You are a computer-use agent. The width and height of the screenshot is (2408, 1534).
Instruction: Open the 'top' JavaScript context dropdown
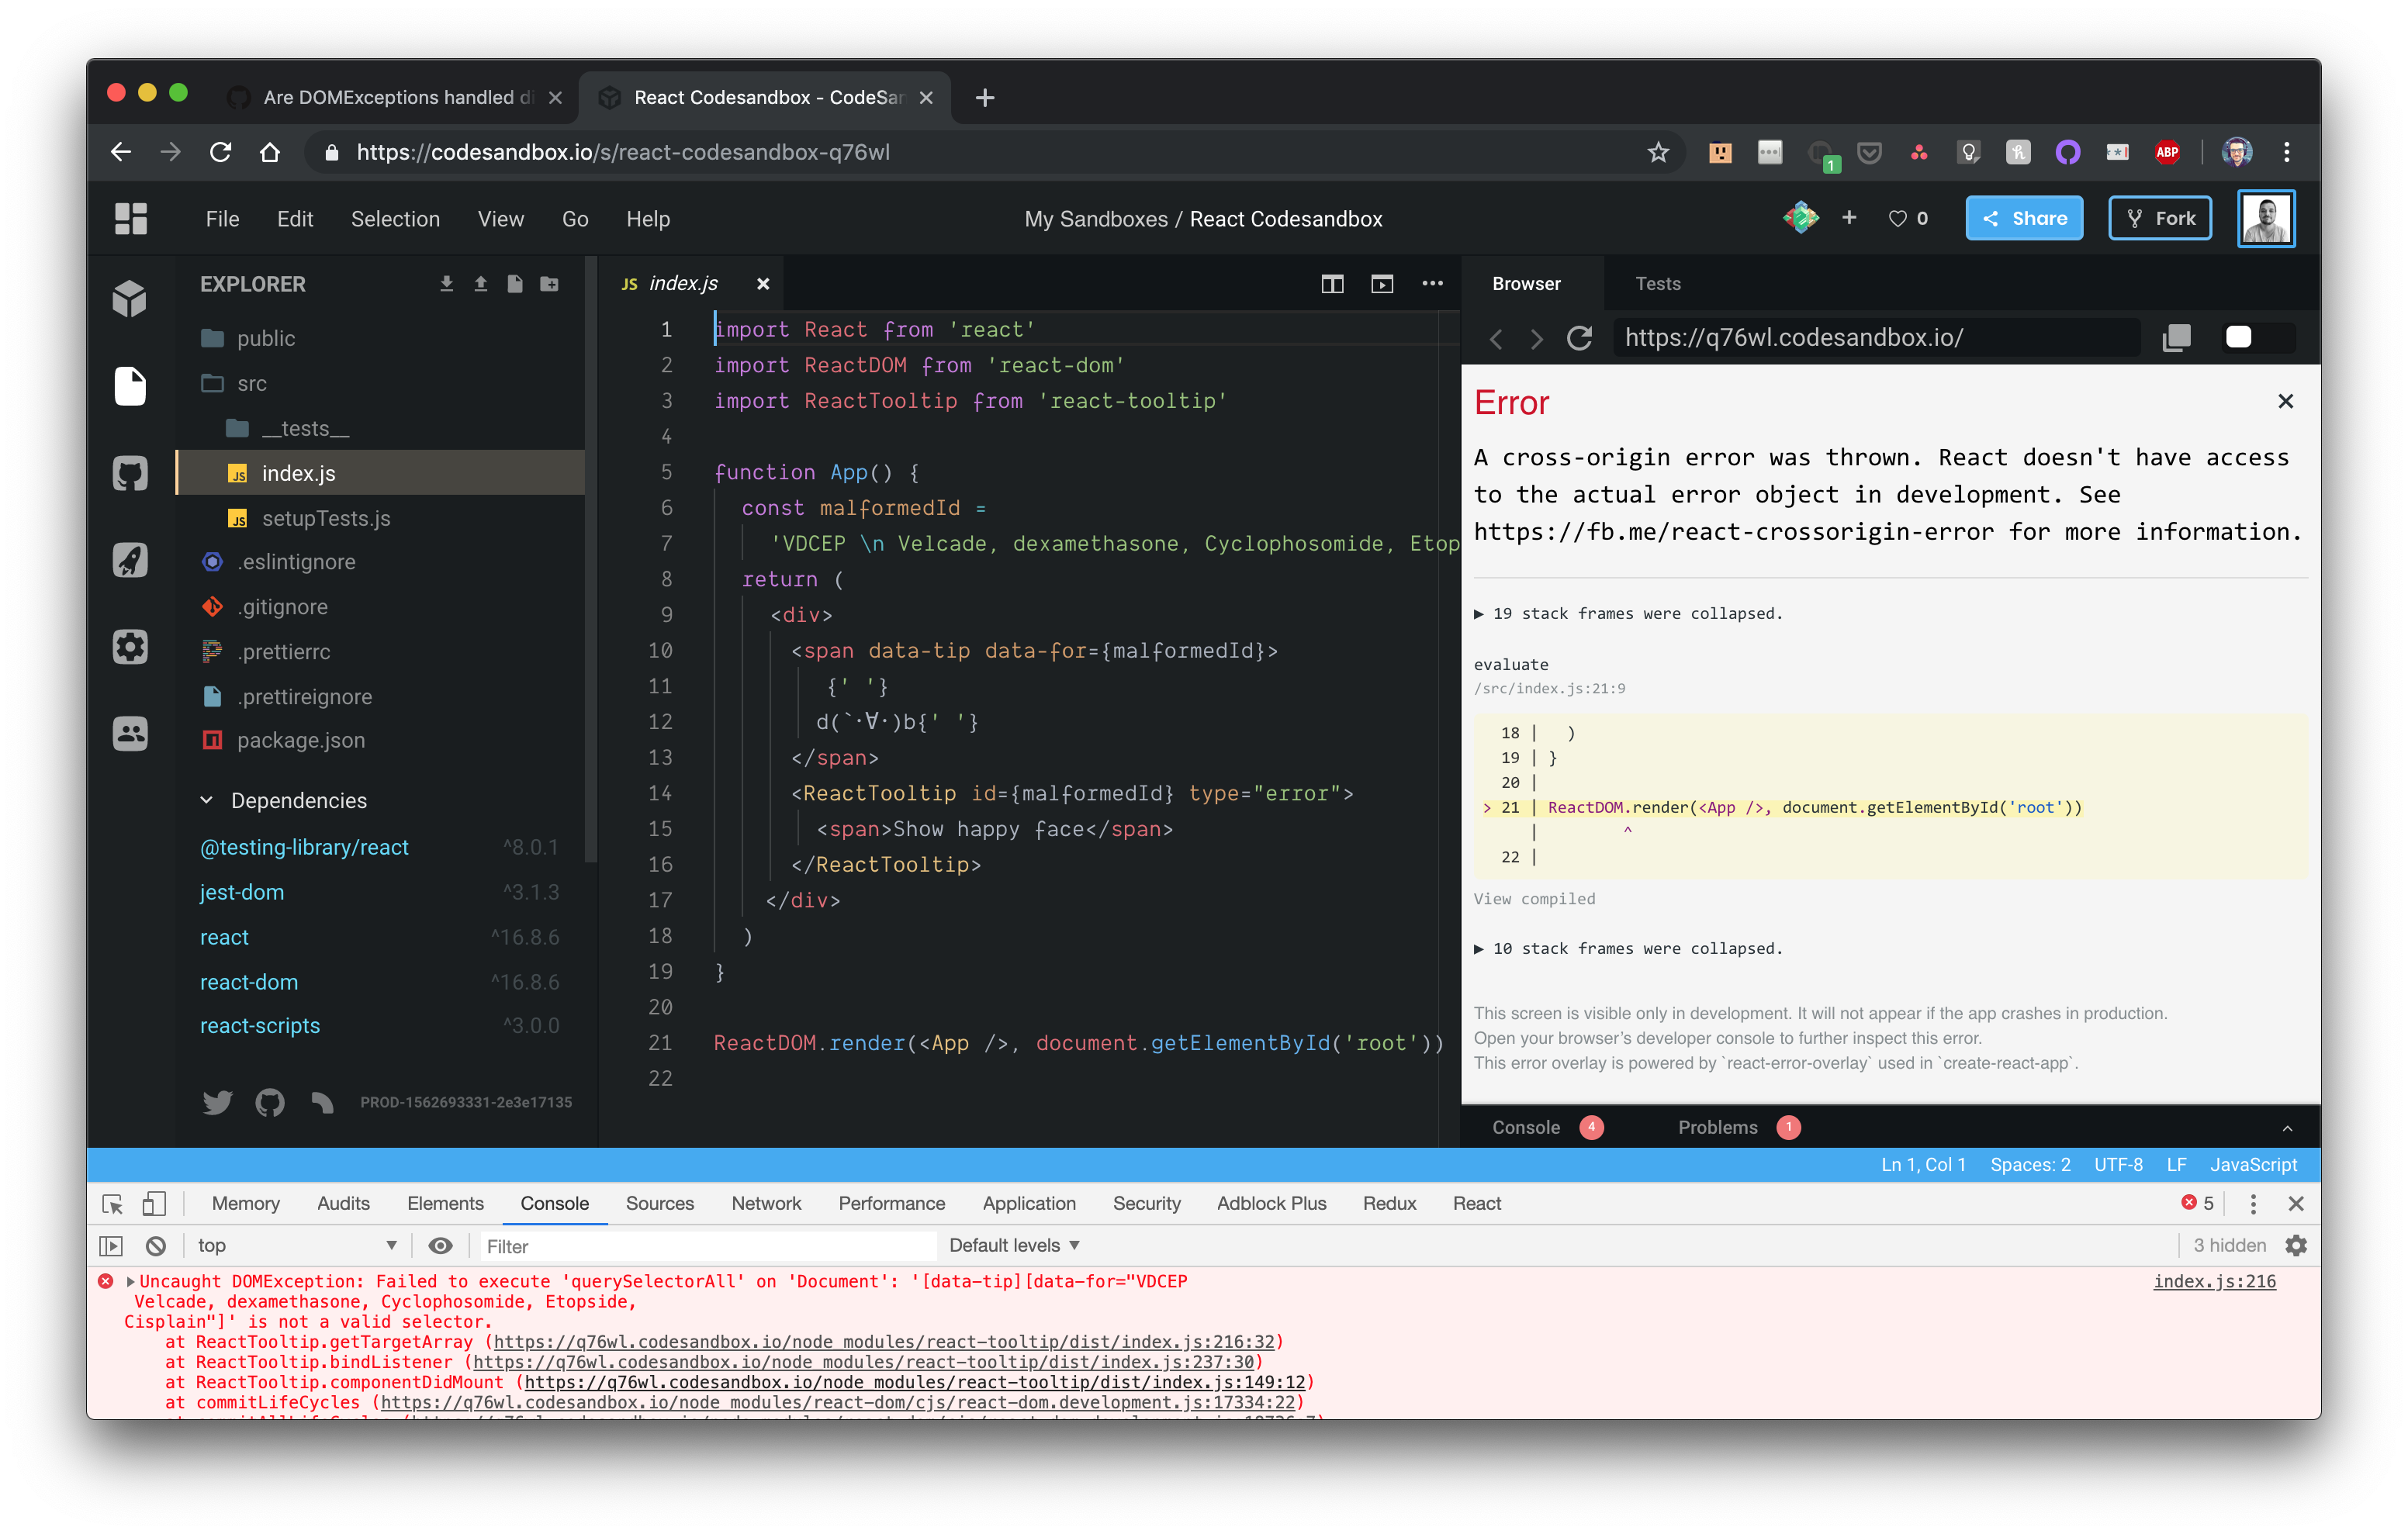[297, 1246]
